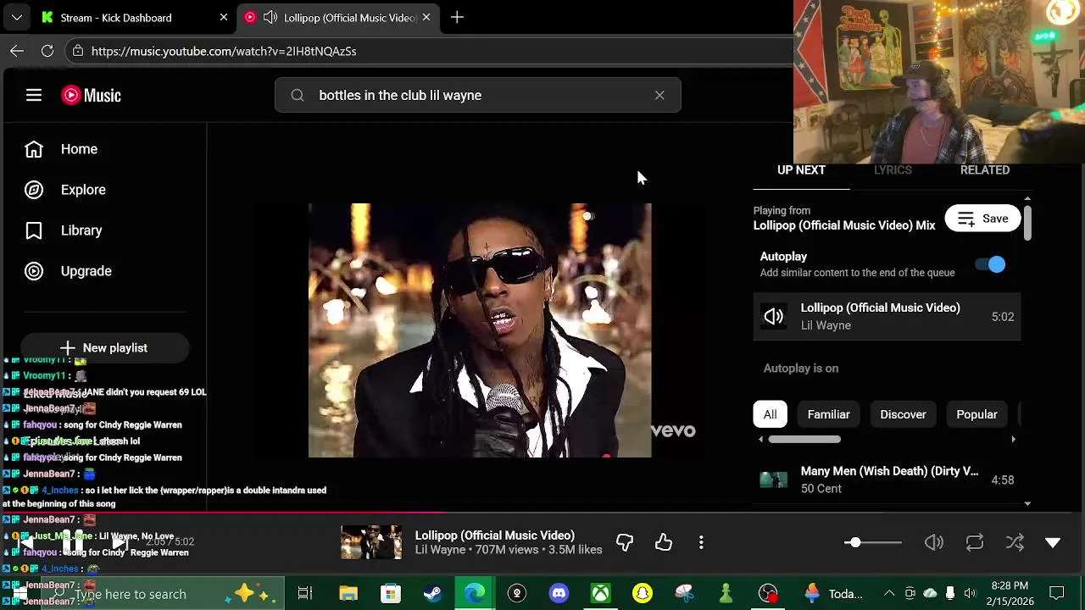1085x610 pixels.
Task: Select the Popular filter chip
Action: (x=976, y=414)
